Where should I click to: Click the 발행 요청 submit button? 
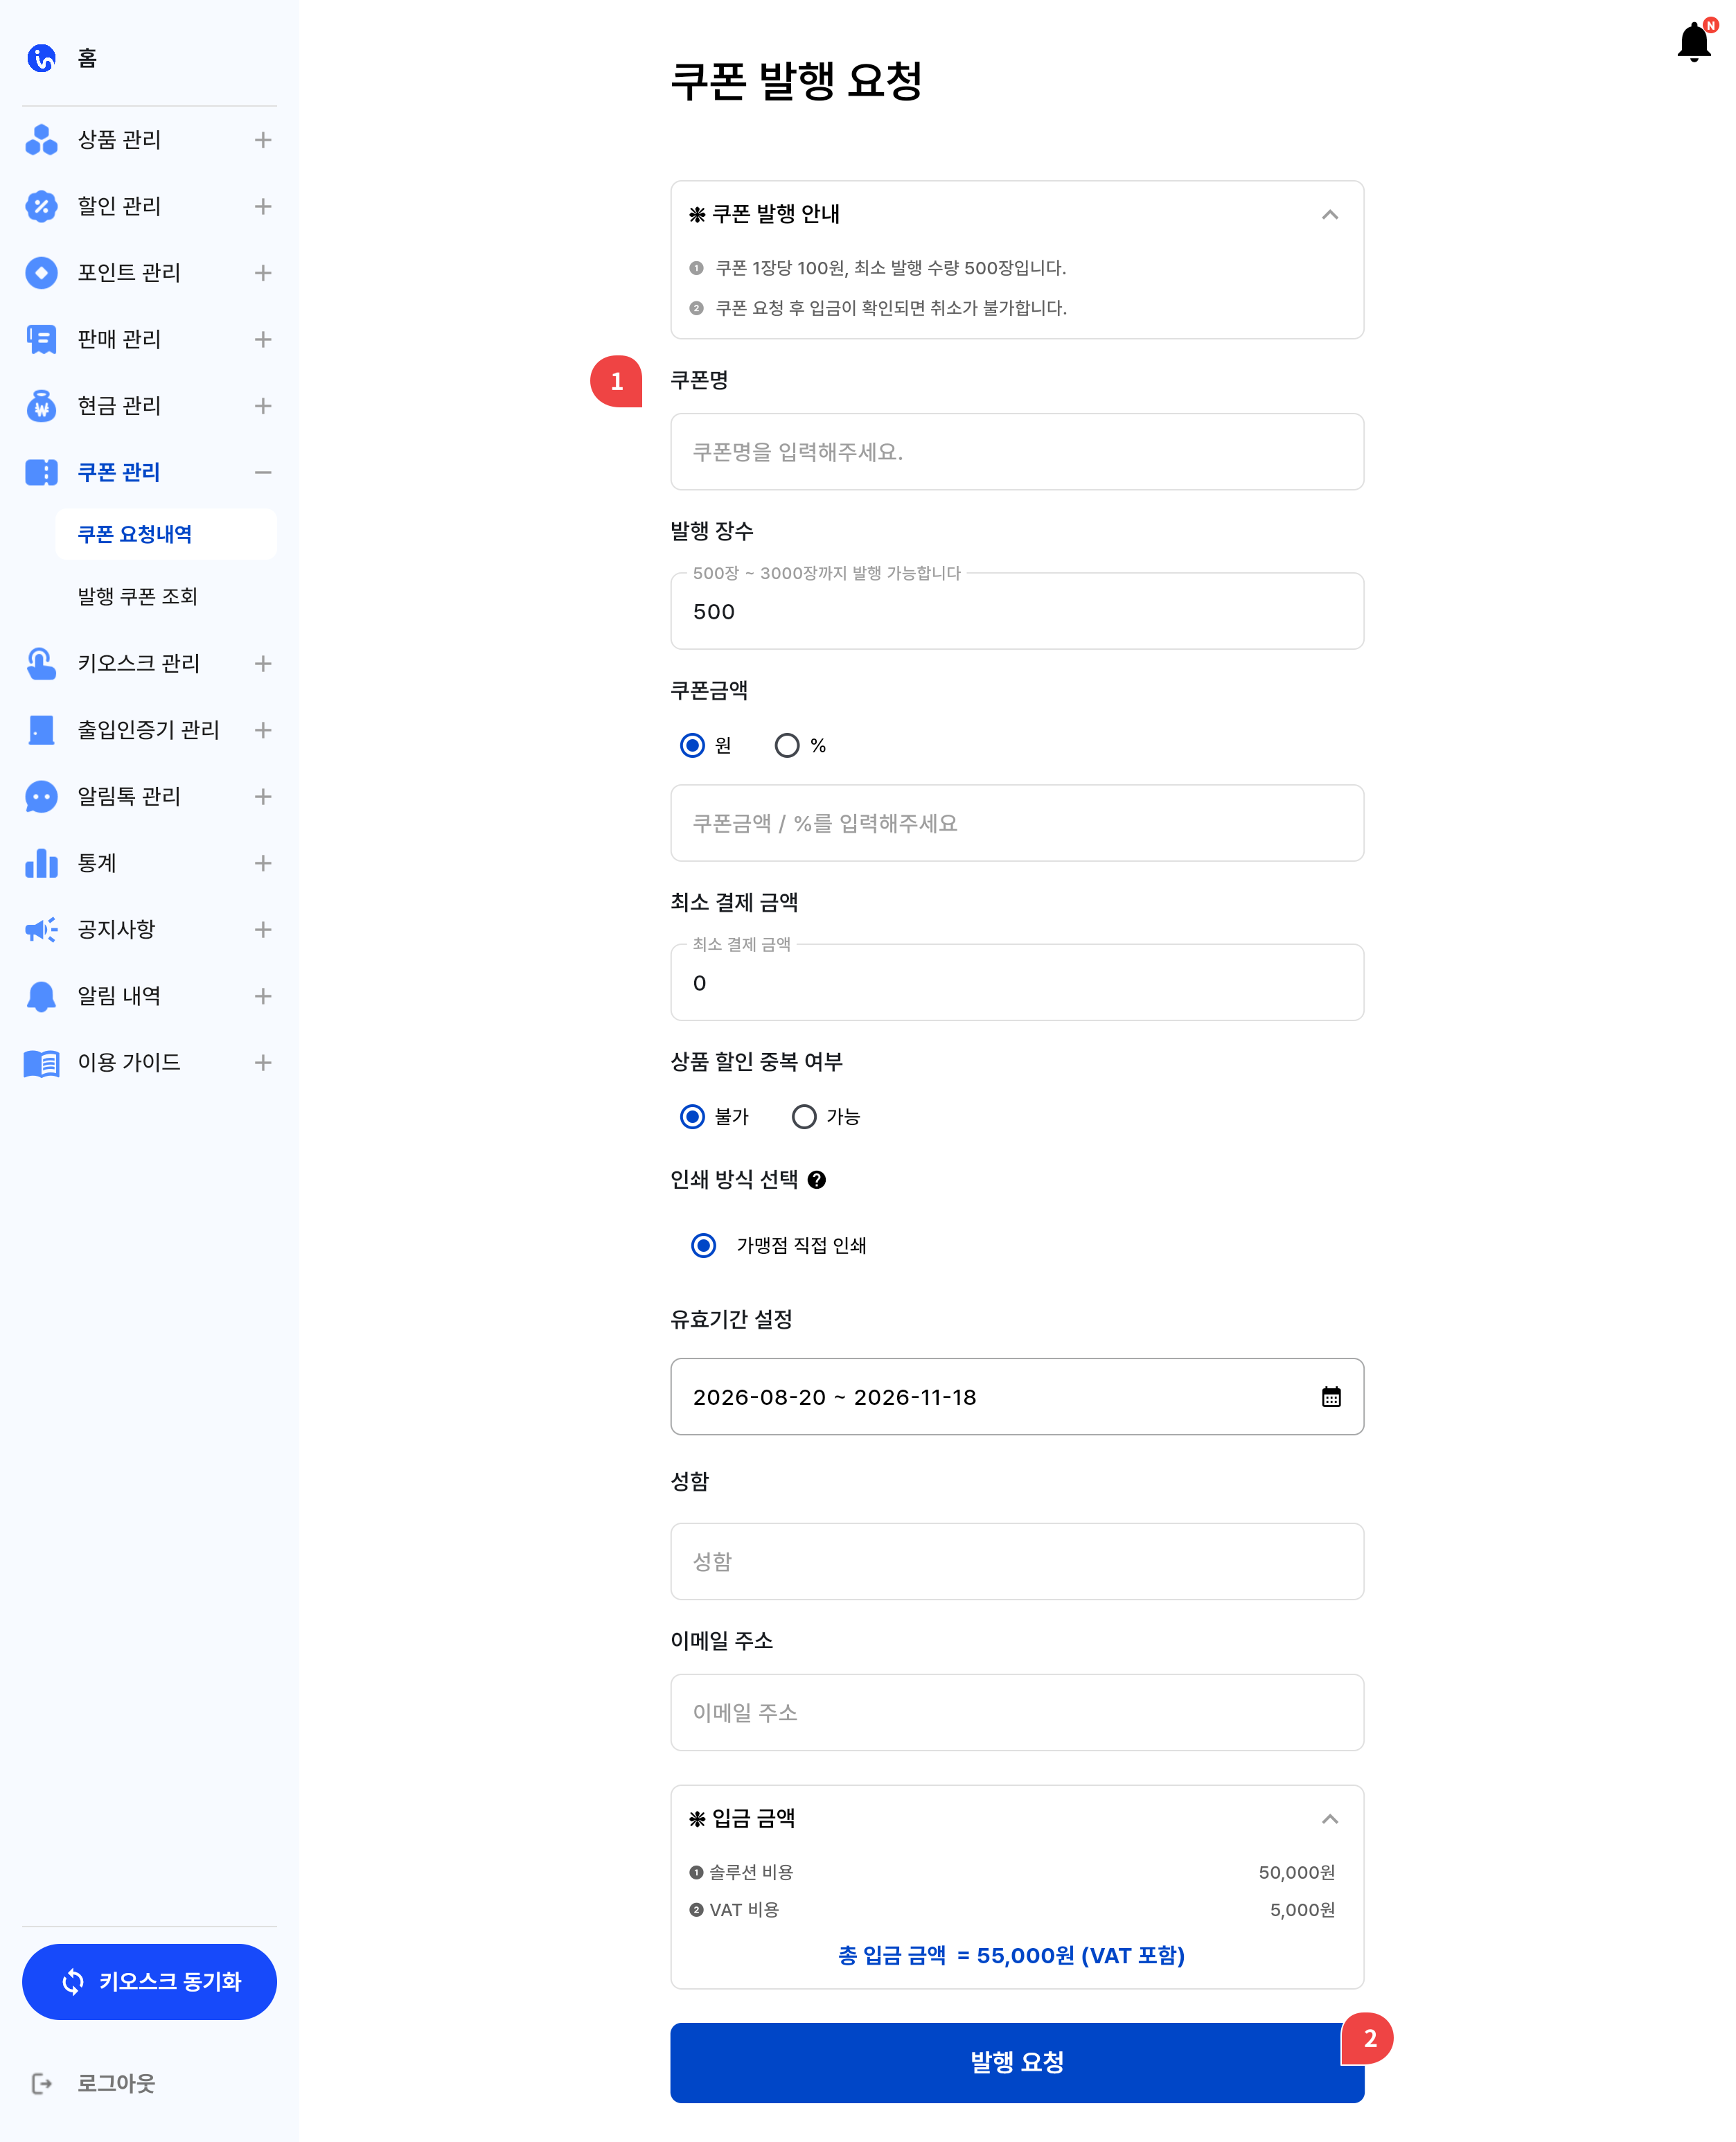pos(1017,2063)
